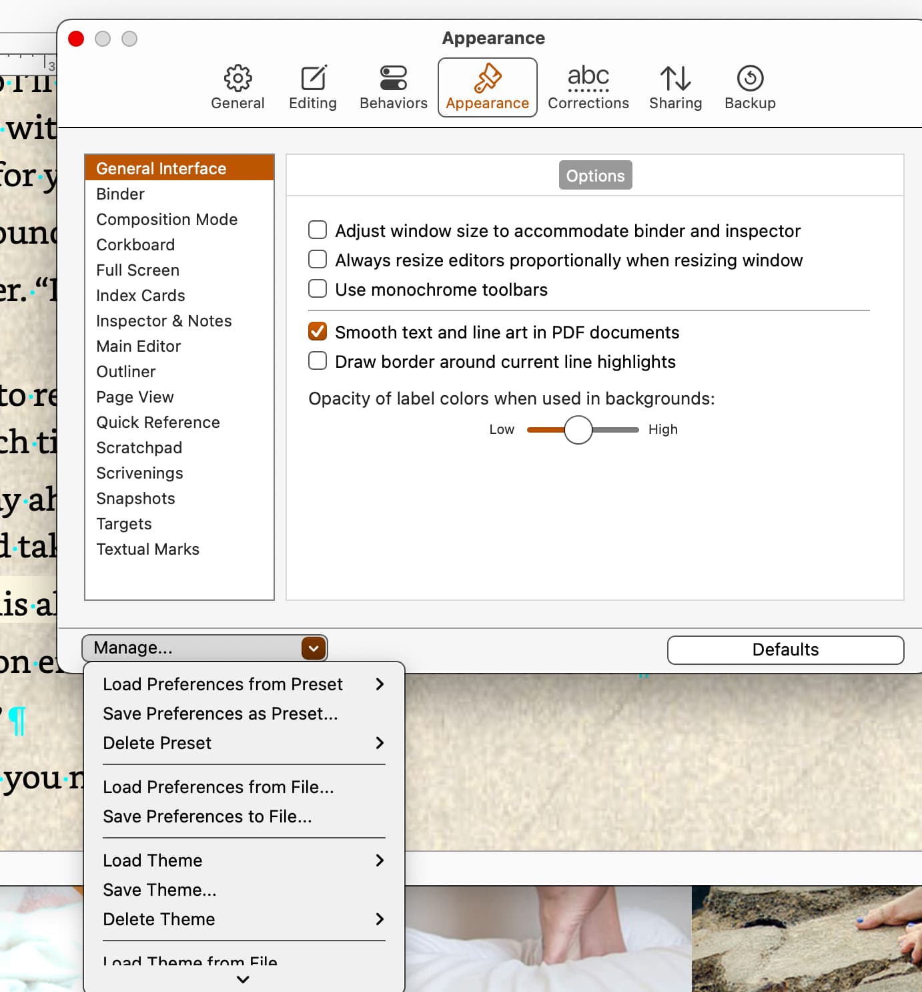
Task: Expand Load Preferences from Preset submenu
Action: (223, 684)
